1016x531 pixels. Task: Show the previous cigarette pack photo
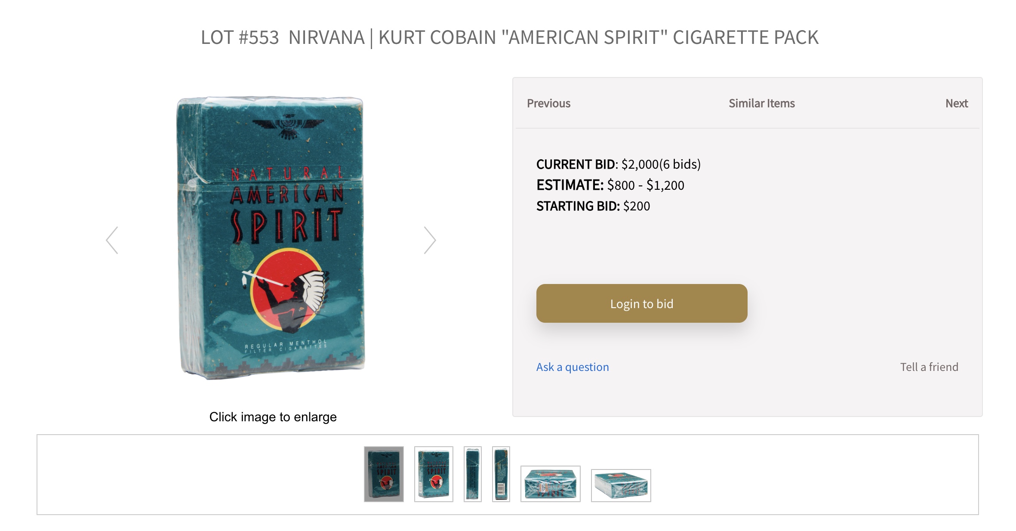click(112, 240)
